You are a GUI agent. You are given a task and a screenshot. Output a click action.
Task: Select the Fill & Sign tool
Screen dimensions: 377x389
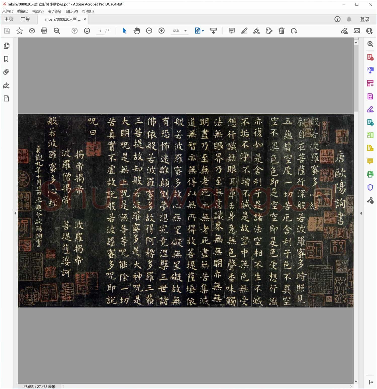[x=370, y=109]
